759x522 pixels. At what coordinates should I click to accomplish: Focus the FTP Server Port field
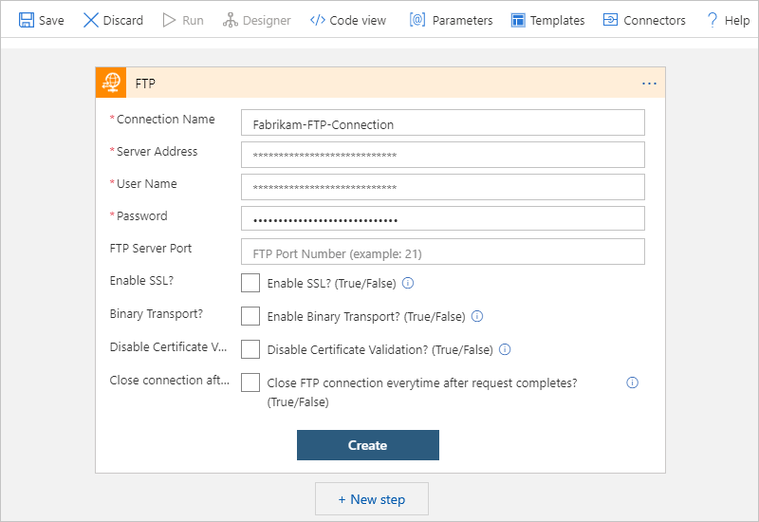442,252
